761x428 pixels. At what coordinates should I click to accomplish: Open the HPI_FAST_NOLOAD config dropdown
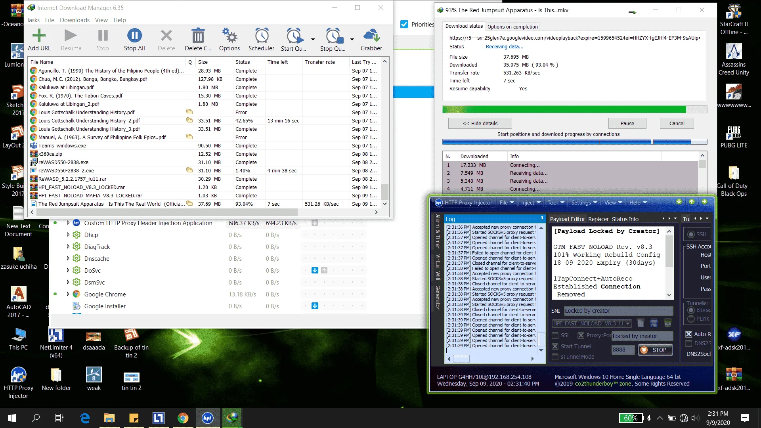click(628, 323)
